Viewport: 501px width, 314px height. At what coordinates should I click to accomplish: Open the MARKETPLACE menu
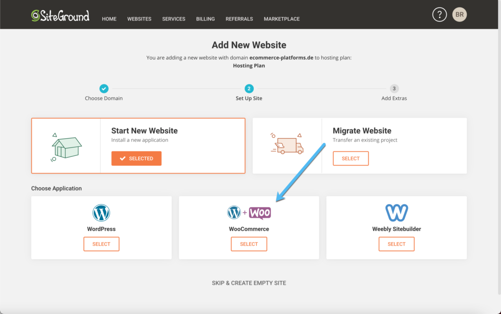coord(282,19)
